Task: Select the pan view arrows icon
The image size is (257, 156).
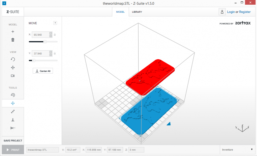Action: 13,67
